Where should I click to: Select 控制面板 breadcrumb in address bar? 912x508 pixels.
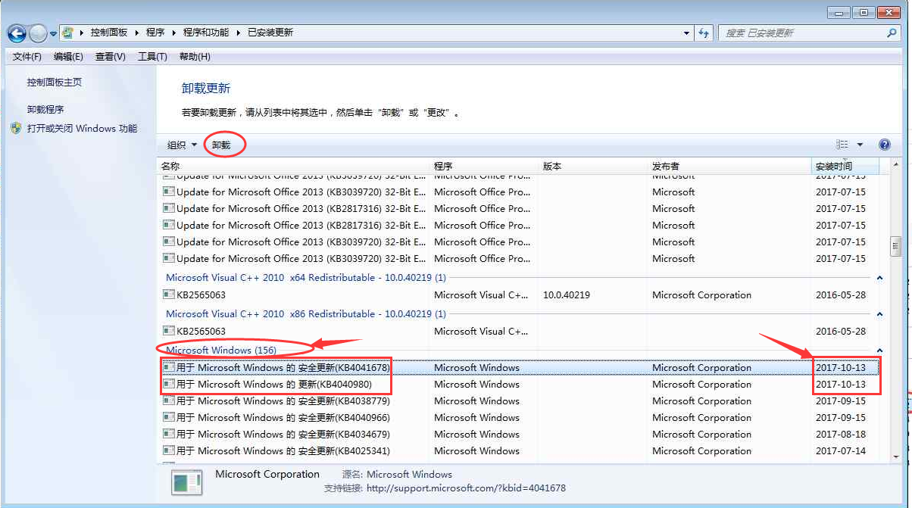[x=110, y=33]
